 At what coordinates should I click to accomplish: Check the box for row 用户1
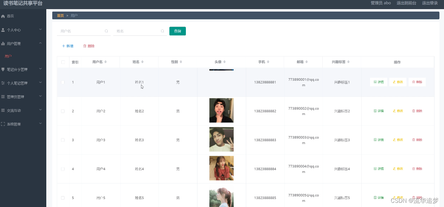point(63,82)
